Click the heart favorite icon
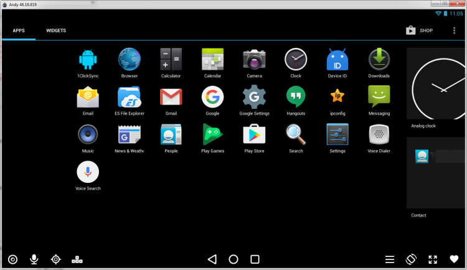Viewport: 467px width, 270px height. (454, 259)
